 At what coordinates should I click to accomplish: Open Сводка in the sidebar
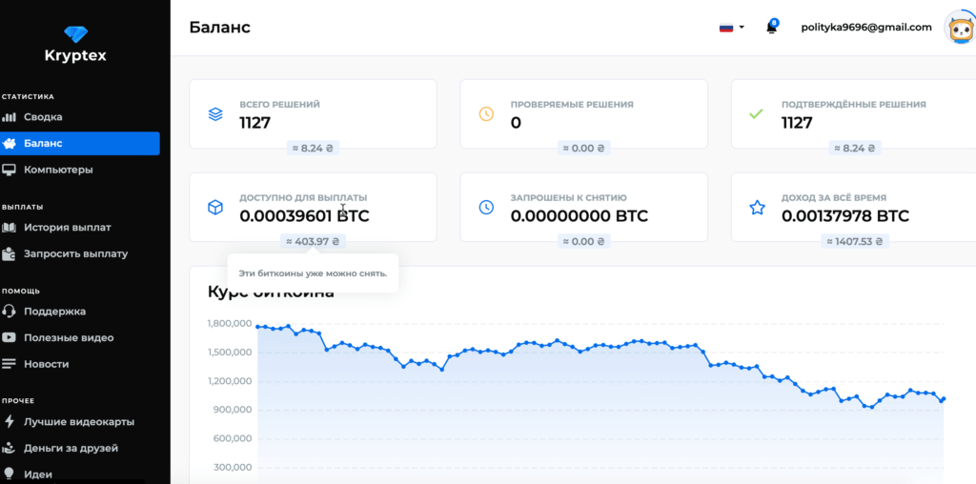point(43,117)
